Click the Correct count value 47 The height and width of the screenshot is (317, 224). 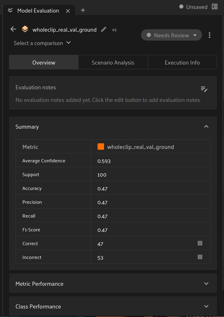coord(100,244)
